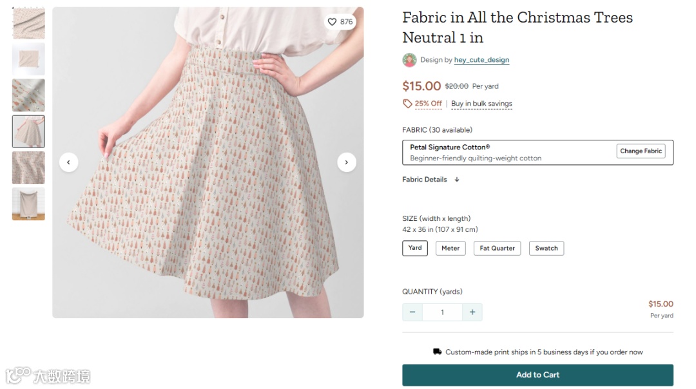This screenshot has height=389, width=696.
Task: Click the Add to Cart button
Action: 537,375
